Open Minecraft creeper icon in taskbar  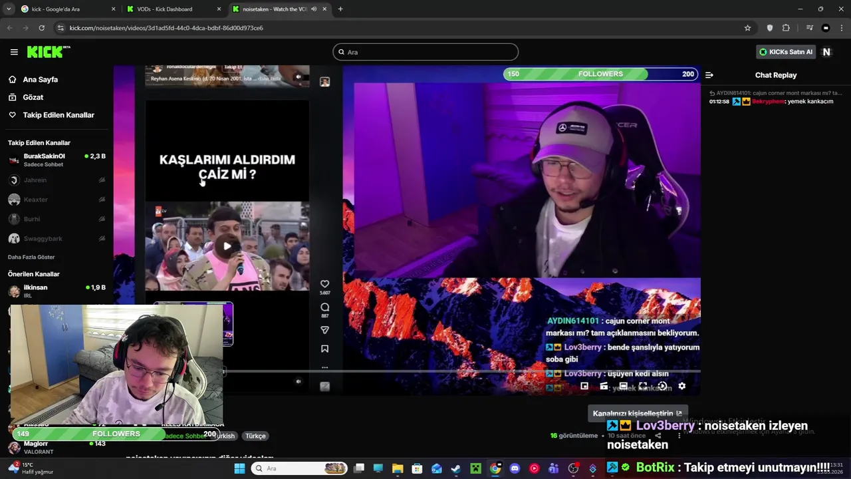(x=475, y=468)
